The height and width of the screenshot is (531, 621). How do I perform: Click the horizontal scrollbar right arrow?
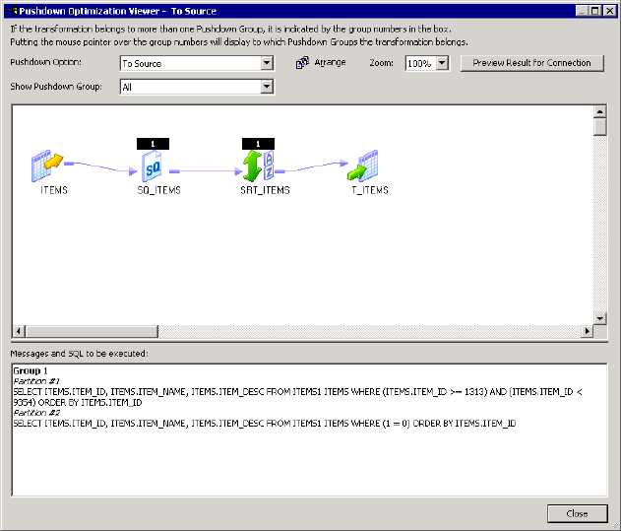click(x=587, y=331)
